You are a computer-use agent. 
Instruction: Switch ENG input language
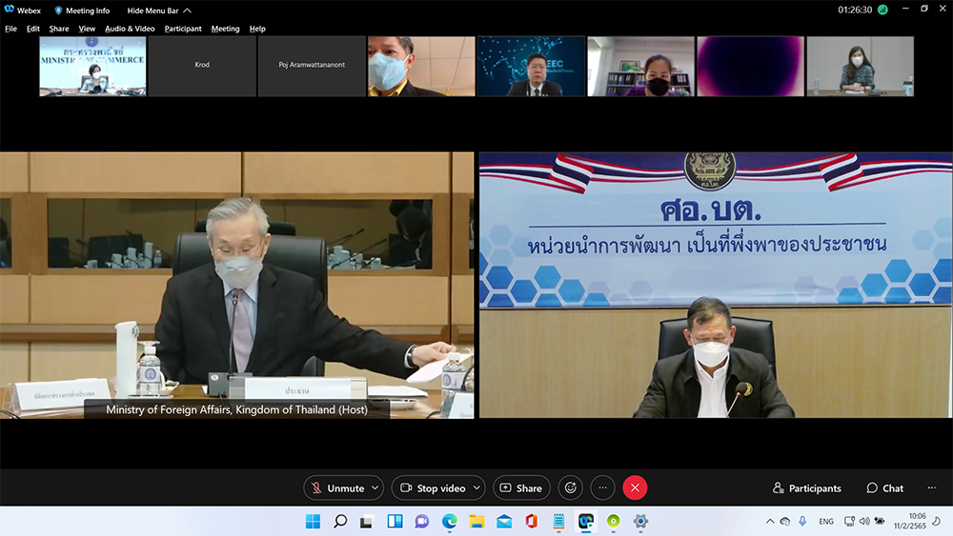point(826,522)
